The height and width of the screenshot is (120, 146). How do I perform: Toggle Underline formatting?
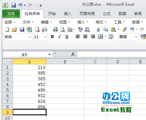67,37
